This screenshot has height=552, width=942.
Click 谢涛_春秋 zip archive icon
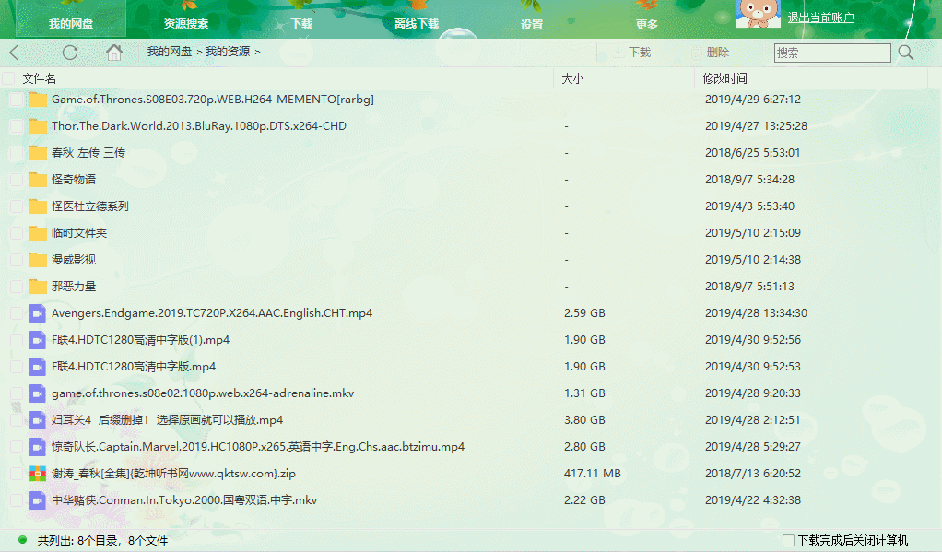(x=37, y=474)
